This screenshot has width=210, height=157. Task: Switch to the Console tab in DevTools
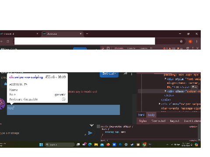[131, 48]
